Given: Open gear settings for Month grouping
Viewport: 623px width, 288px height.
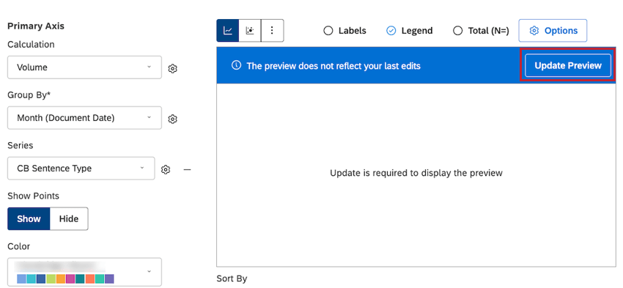Looking at the screenshot, I should point(172,119).
